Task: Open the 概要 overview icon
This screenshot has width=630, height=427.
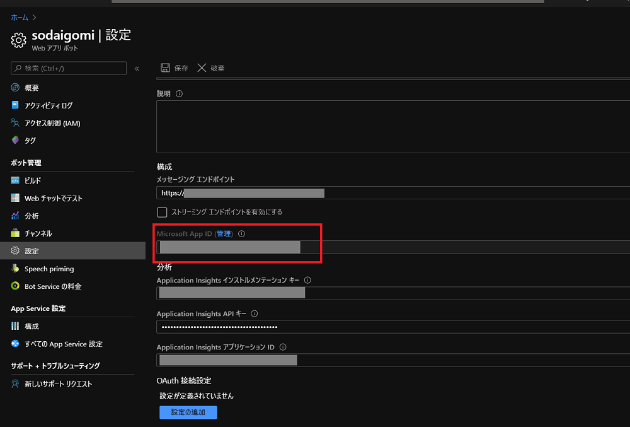Action: 15,87
